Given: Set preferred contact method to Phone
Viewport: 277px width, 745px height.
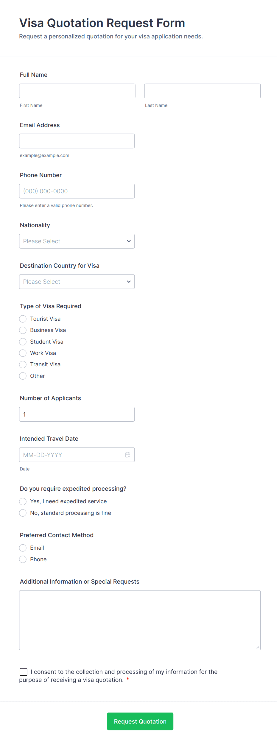Looking at the screenshot, I should click(x=23, y=559).
